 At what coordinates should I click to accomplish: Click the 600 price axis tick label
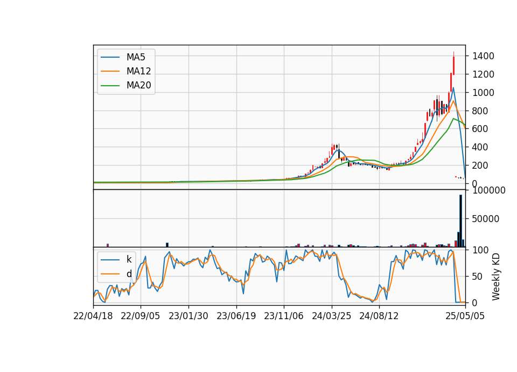click(x=480, y=129)
